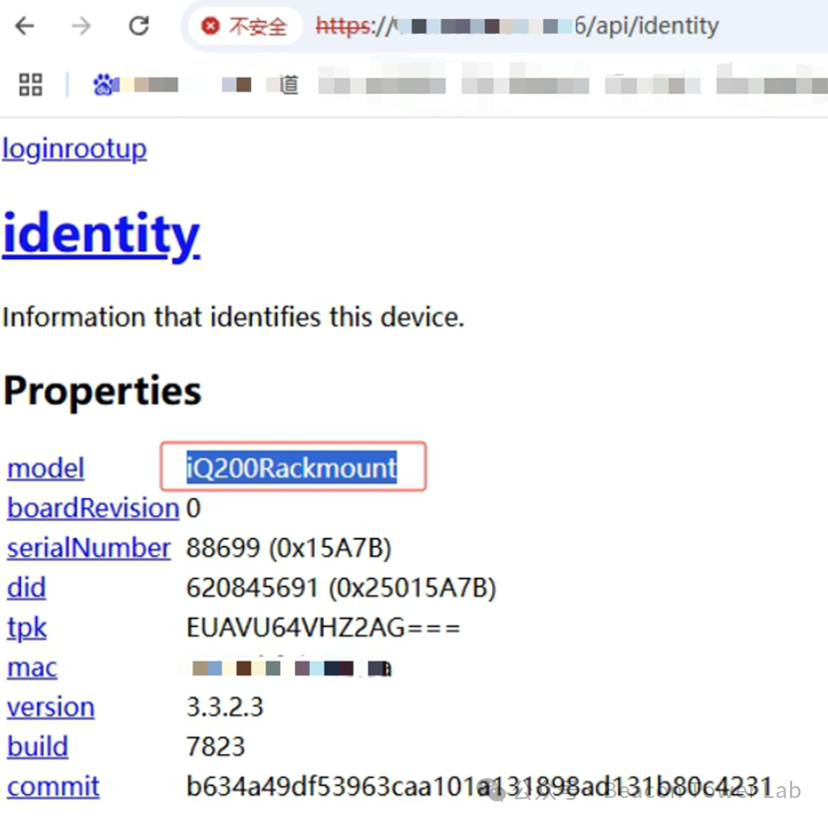Reload the page with the refresh icon

[138, 26]
